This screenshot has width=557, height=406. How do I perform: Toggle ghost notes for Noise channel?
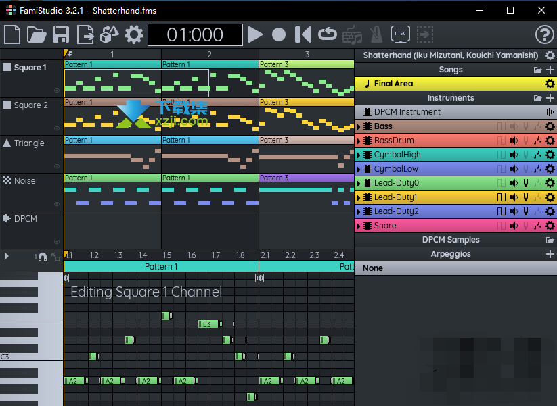coord(57,204)
